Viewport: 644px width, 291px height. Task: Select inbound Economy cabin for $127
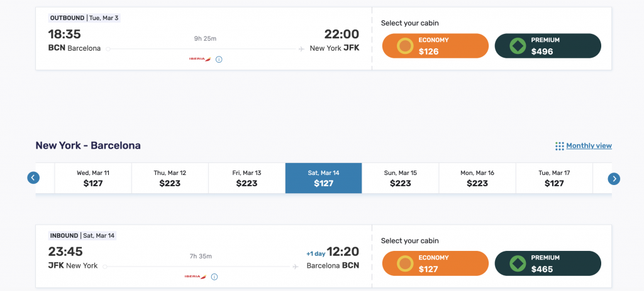435,263
